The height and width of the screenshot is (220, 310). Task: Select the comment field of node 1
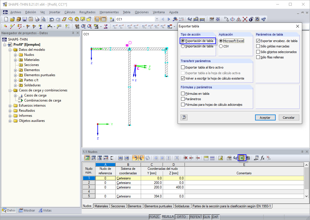pos(244,178)
